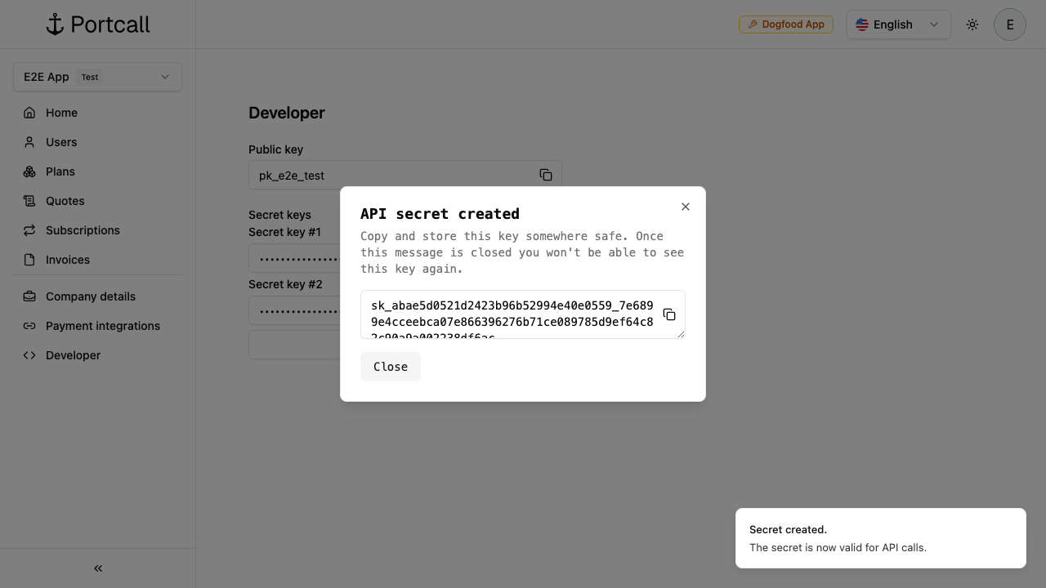Open the English language dropdown
Screen dimensions: 1046x588
pyautogui.click(x=898, y=24)
